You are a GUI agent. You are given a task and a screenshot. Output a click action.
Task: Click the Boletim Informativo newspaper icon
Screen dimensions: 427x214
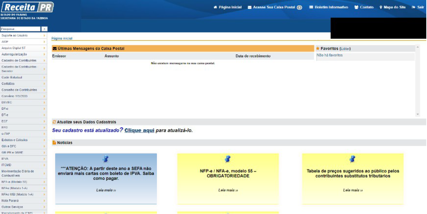pos(311,7)
